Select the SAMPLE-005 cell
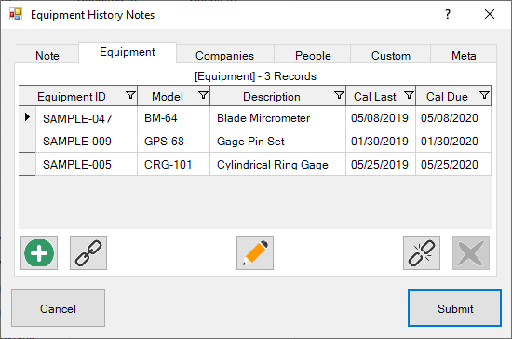The height and width of the screenshot is (339, 512). 87,164
